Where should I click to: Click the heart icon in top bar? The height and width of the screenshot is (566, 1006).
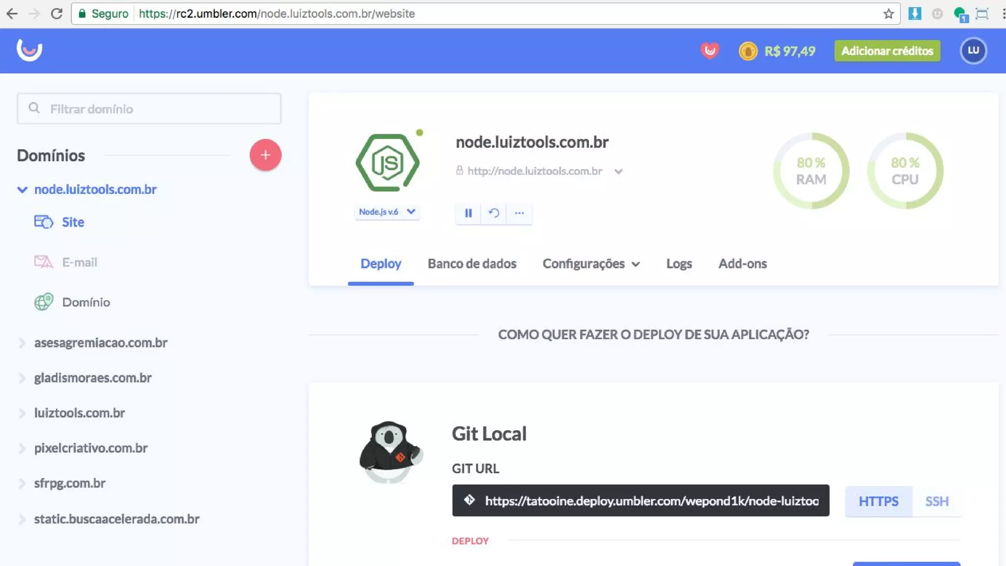click(709, 51)
